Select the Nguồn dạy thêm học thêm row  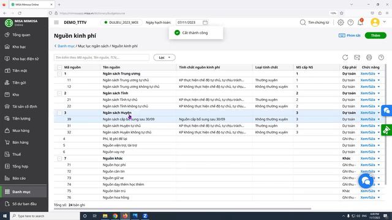tap(220, 185)
